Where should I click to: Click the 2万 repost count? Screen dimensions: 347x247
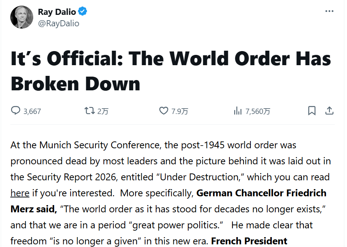click(x=103, y=111)
